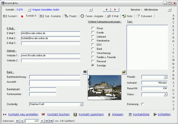This screenshot has width=178, height=124.
Task: Expand the Zuständig dropdown list
Action: pyautogui.click(x=81, y=104)
